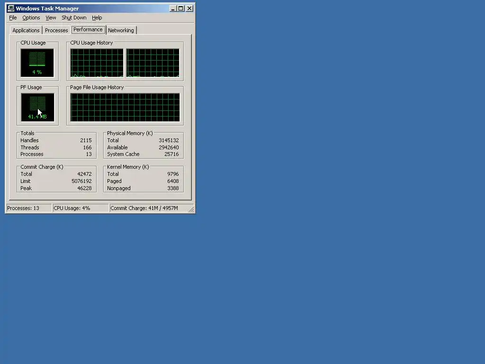Click the Handles value 2115

point(86,140)
